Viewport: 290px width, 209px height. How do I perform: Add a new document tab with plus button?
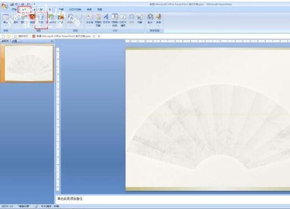coord(99,36)
